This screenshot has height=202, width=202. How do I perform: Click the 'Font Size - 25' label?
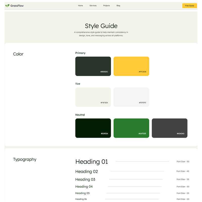click(183, 193)
